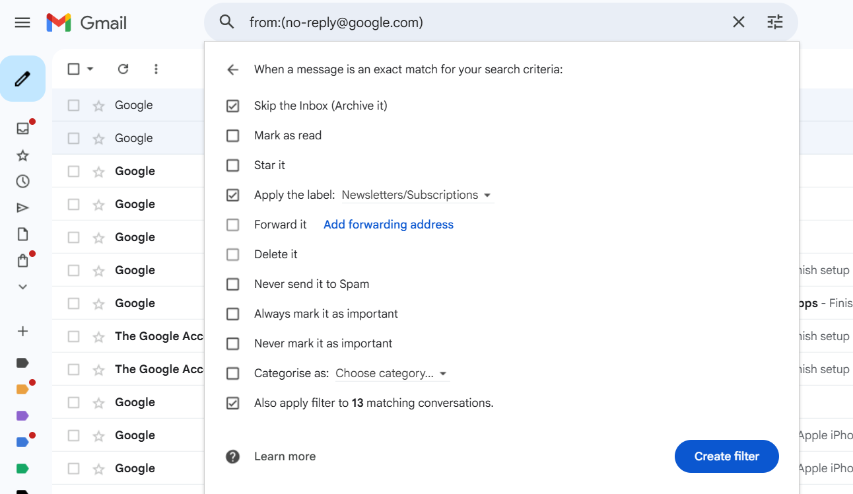Check Never mark it as important
Screen dimensions: 853x494
click(232, 343)
